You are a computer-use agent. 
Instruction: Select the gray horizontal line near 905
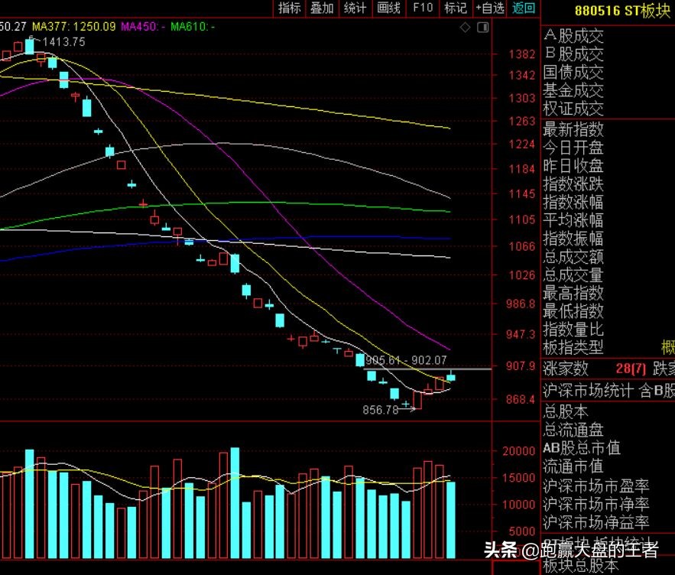[x=427, y=369]
